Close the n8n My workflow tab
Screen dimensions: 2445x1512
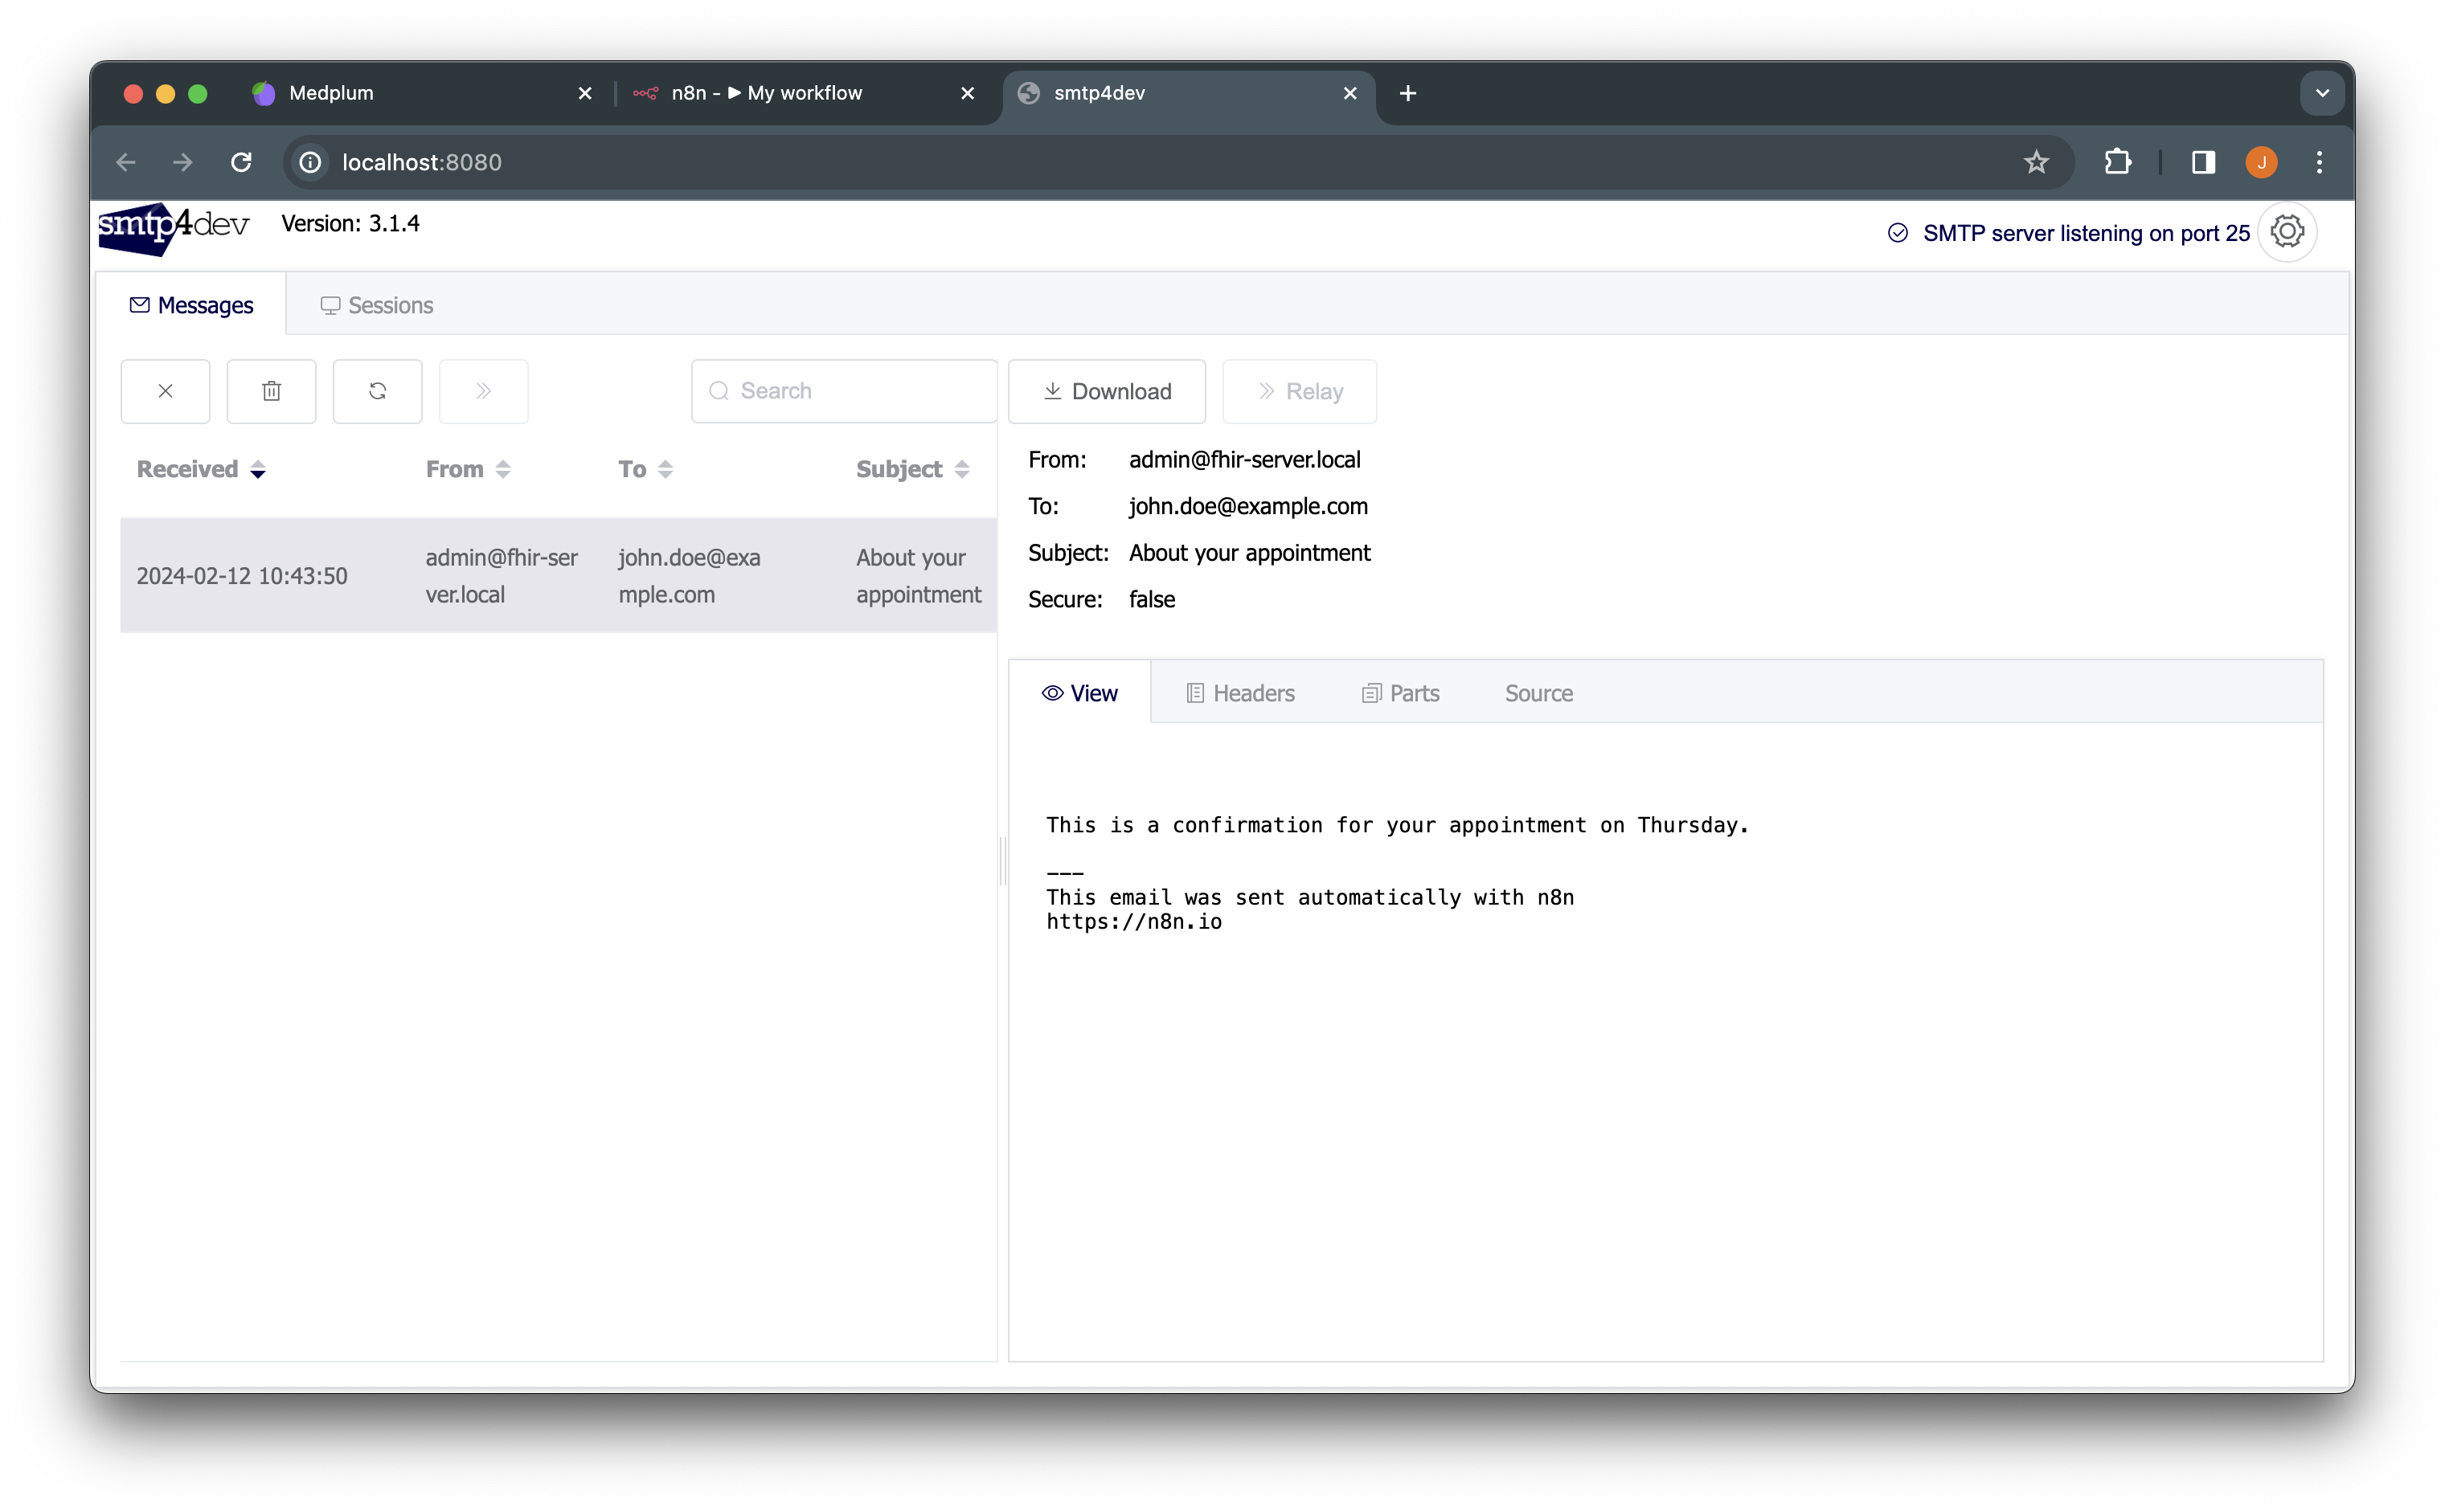click(x=968, y=93)
